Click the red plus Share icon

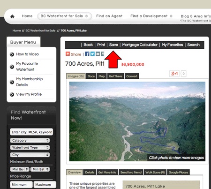(x=68, y=54)
